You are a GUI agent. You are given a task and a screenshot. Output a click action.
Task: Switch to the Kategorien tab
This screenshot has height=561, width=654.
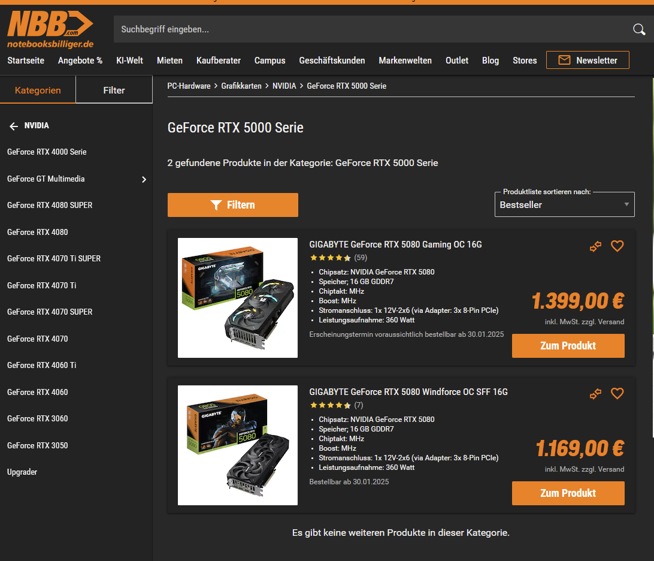(38, 90)
